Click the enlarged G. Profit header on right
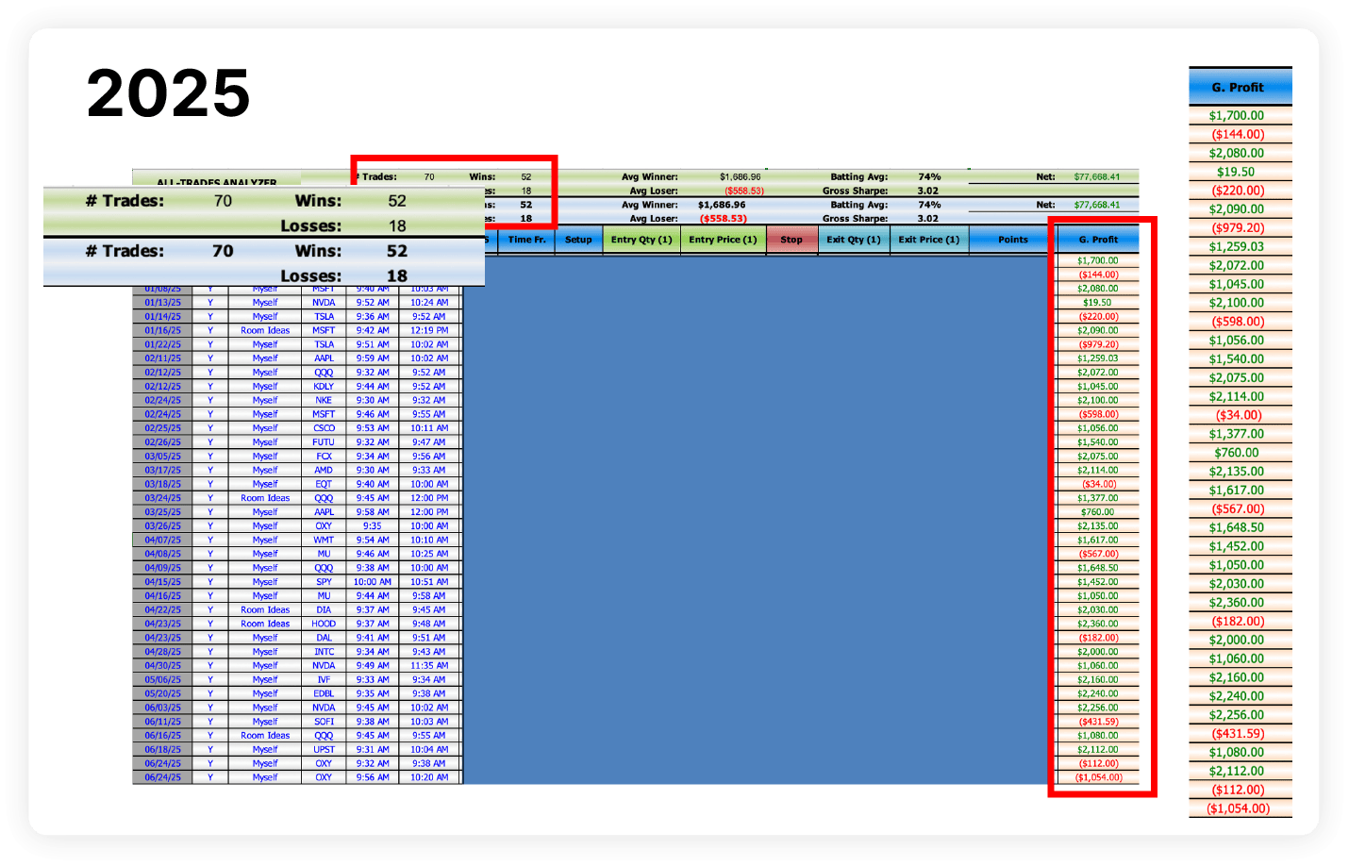This screenshot has height=866, width=1349. pos(1238,87)
